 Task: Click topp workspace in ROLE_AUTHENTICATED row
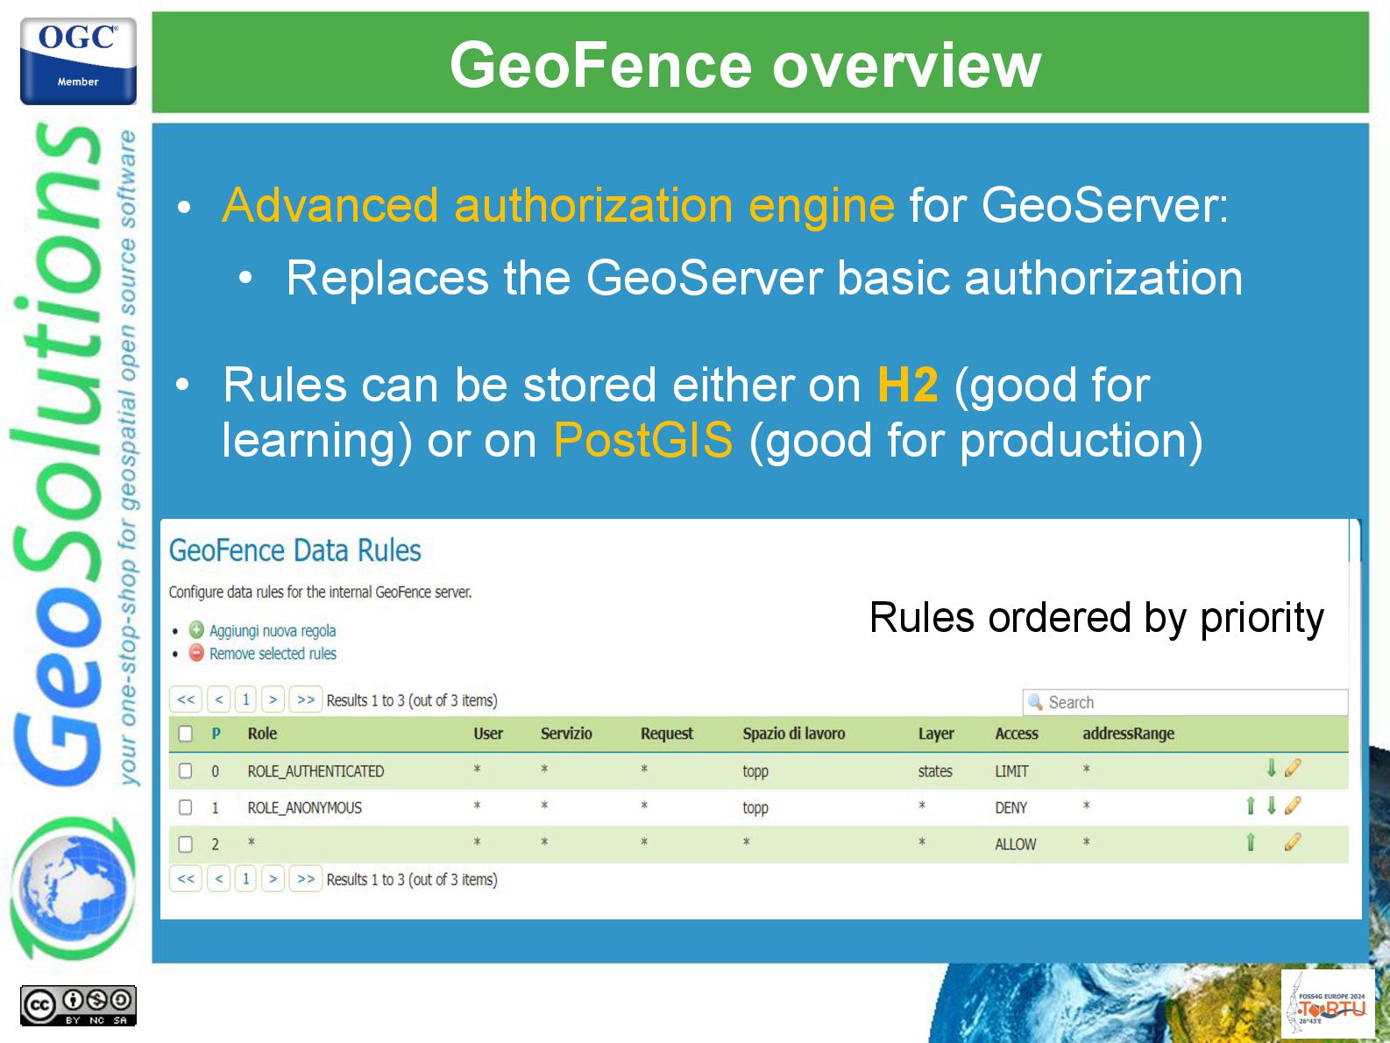pyautogui.click(x=755, y=772)
